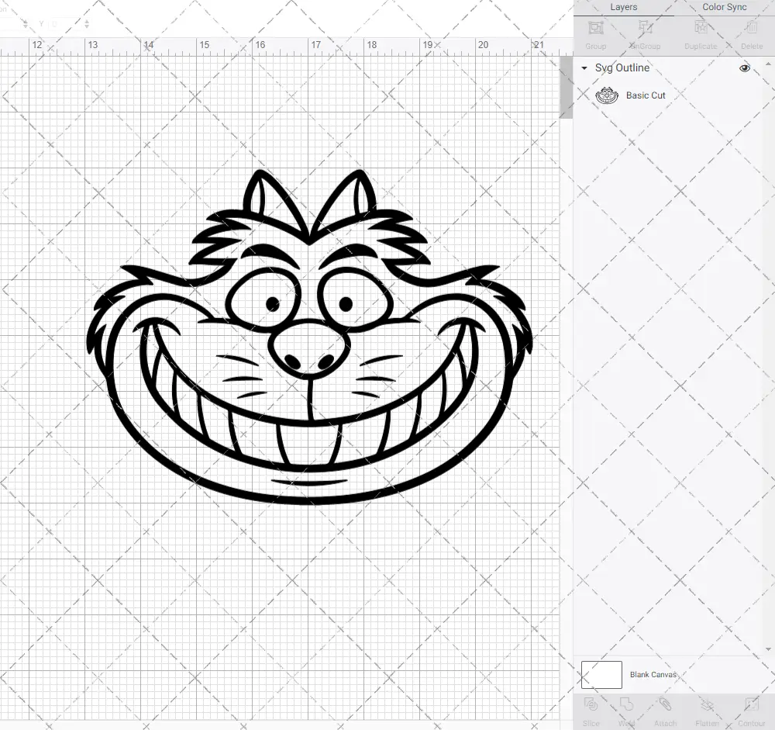Select the Cheshire cat design on canvas
This screenshot has width=775, height=730.
309,337
